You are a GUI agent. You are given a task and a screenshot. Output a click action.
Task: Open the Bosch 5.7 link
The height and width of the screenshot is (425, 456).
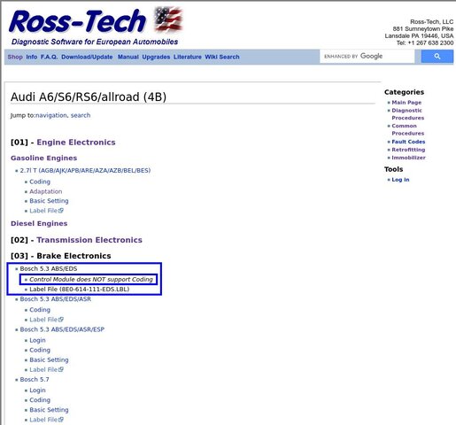point(35,380)
